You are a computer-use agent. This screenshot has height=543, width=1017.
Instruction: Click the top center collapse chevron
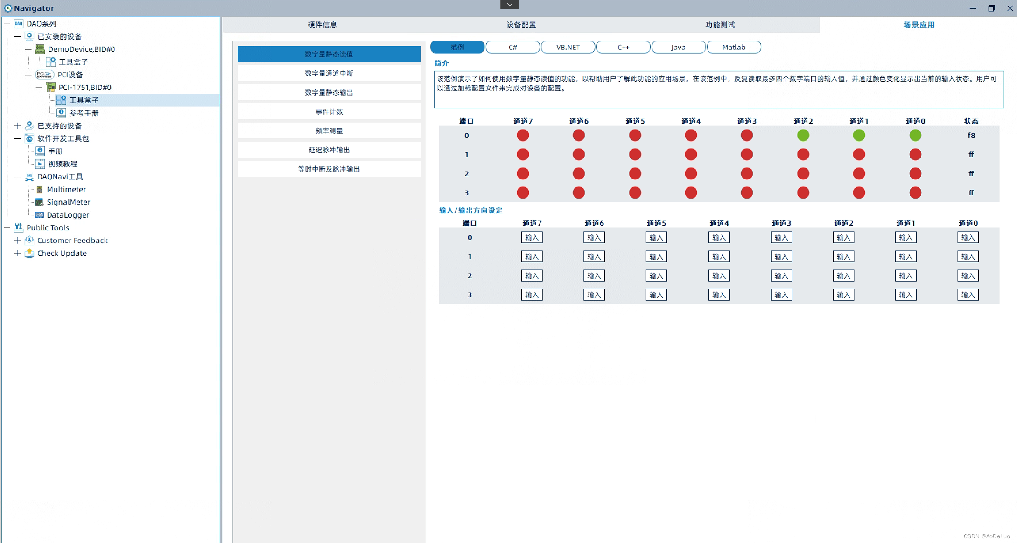(x=509, y=5)
